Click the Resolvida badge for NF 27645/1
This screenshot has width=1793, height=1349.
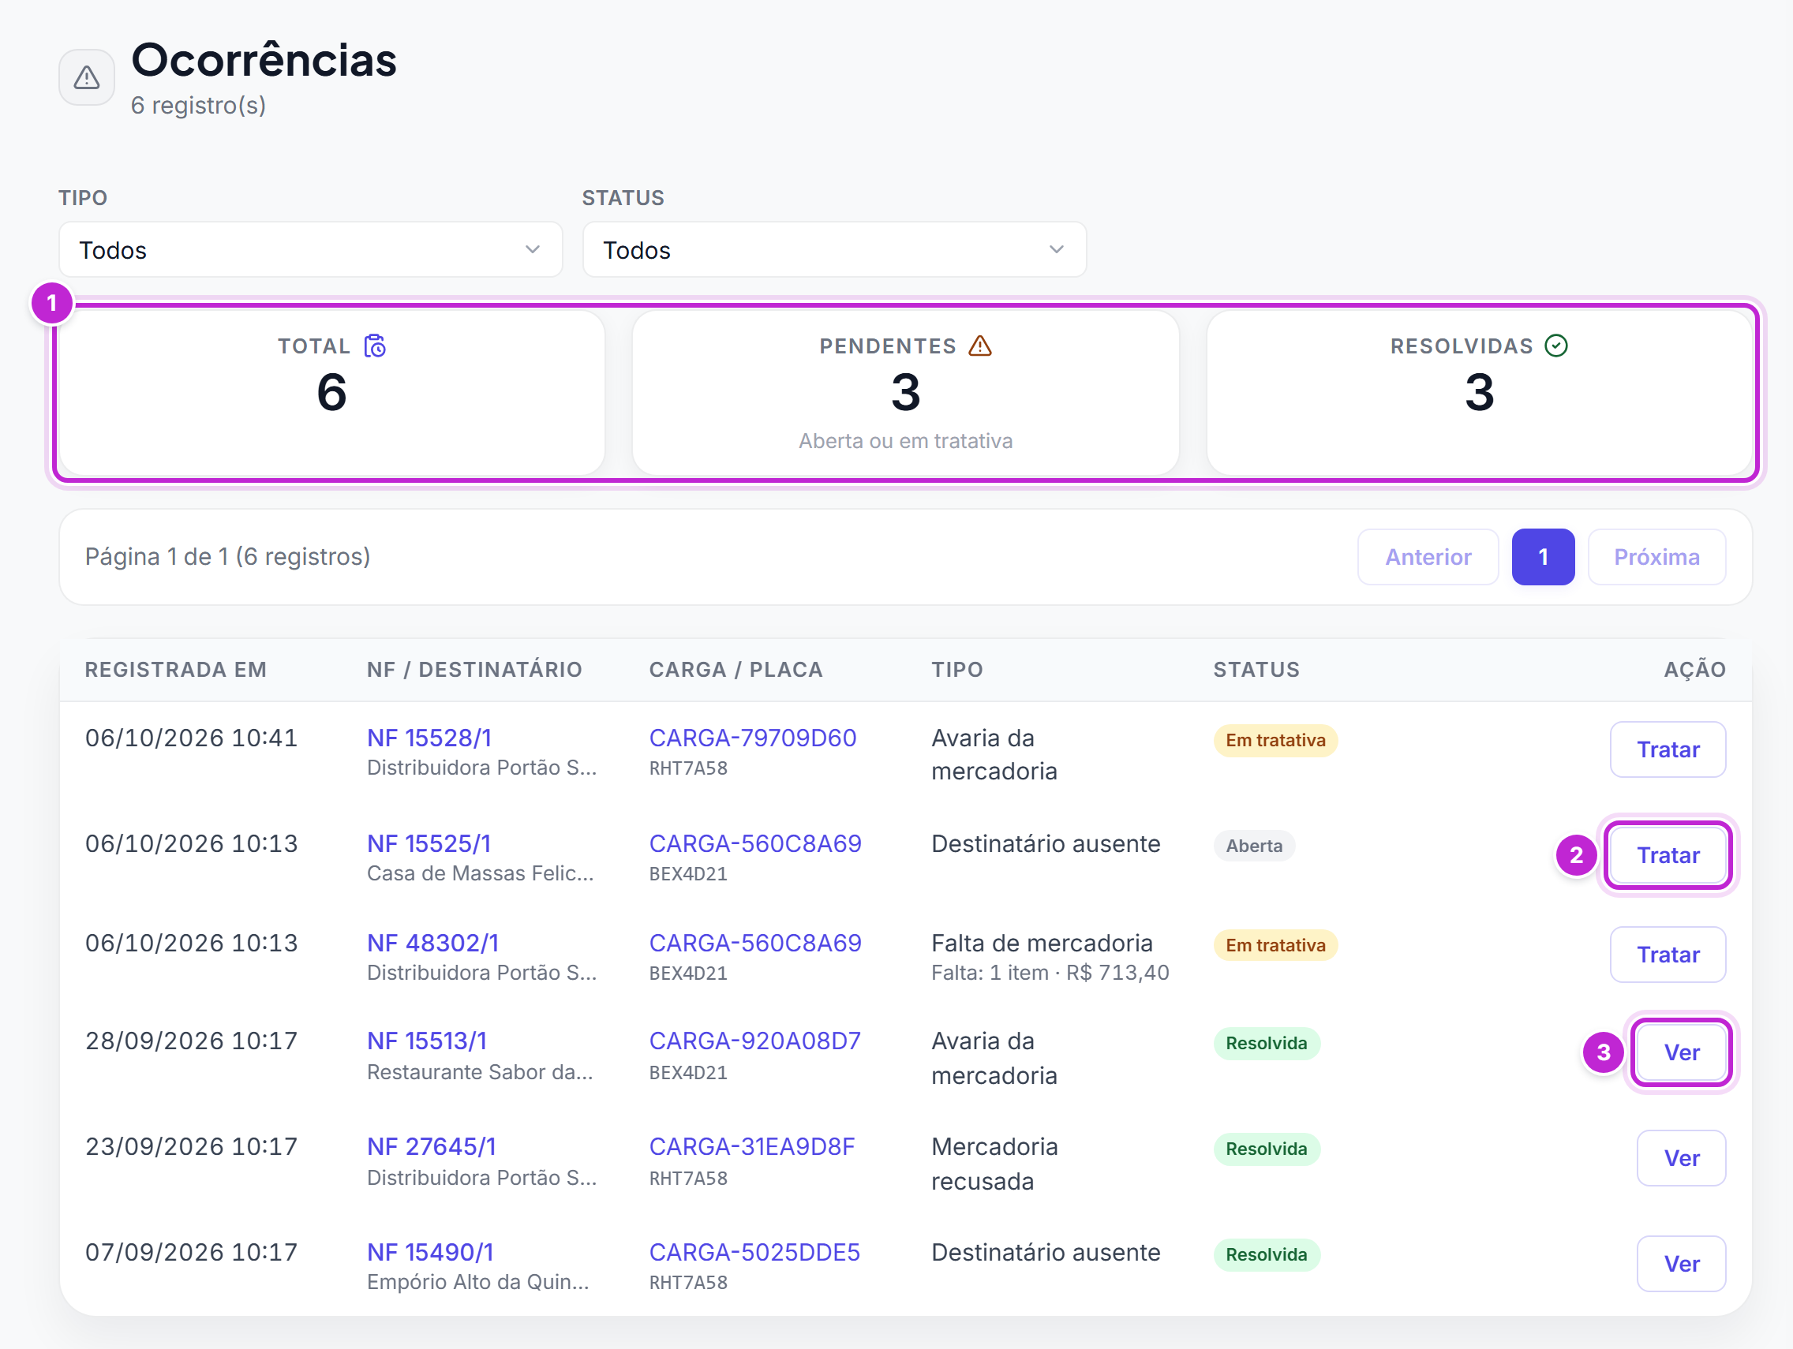tap(1266, 1149)
